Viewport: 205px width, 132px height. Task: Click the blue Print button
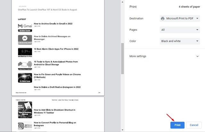(x=177, y=125)
